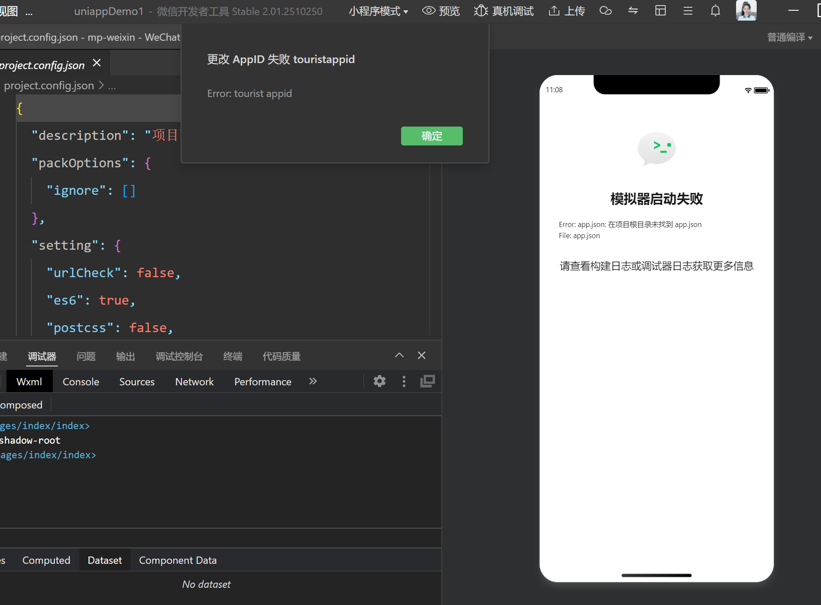The height and width of the screenshot is (605, 821).
Task: Open the 代码质量 tab
Action: click(x=282, y=357)
